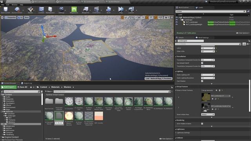This screenshot has width=251, height=141.
Task: Open the Details visibility eye options
Action: point(248,44)
